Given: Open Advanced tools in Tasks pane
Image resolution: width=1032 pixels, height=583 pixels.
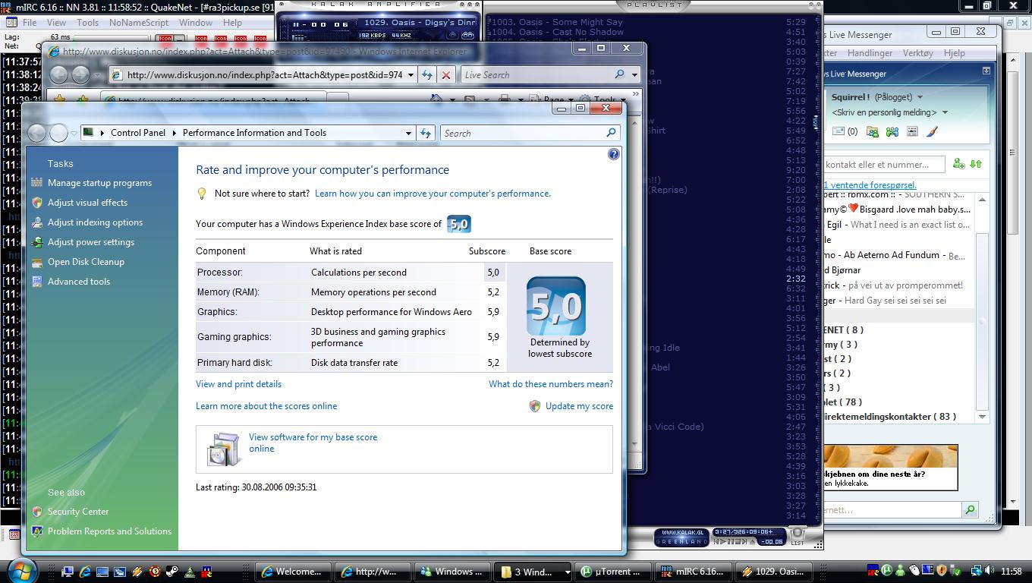Looking at the screenshot, I should tap(79, 282).
